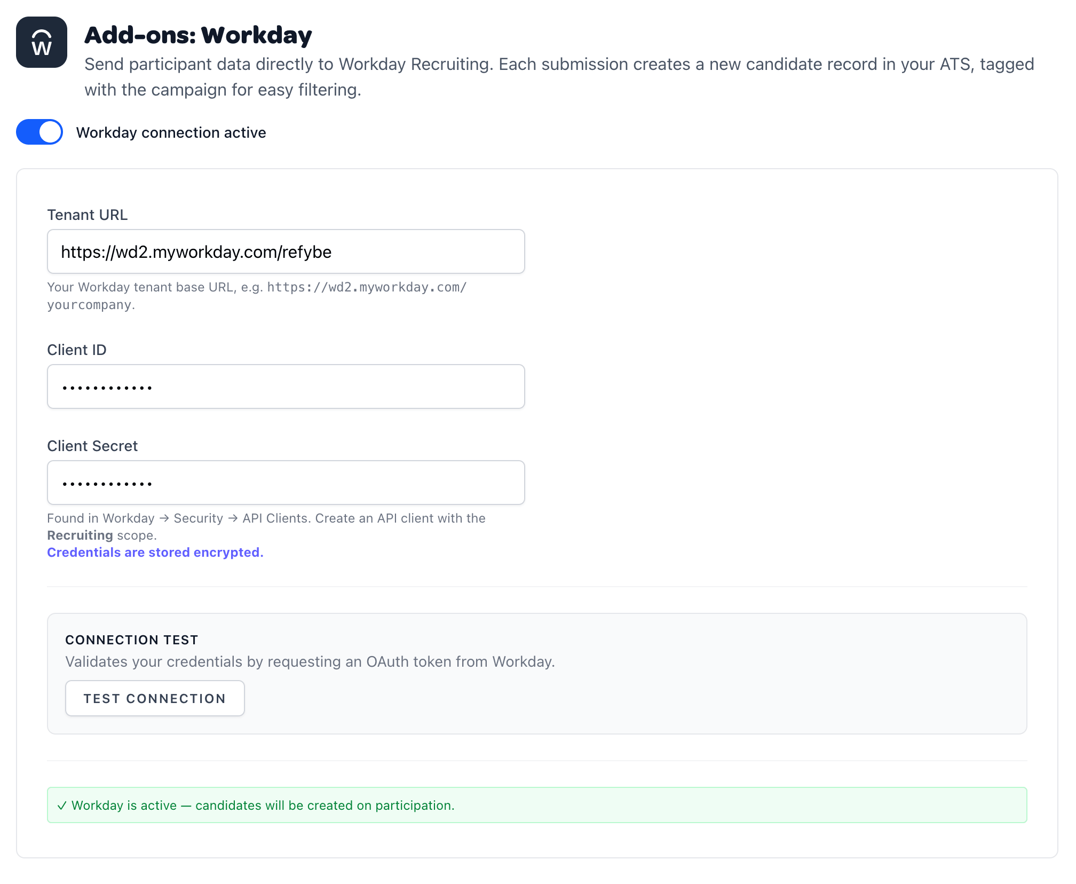The width and height of the screenshot is (1076, 884).
Task: Open 'Credentials are stored encrypted' link
Action: click(155, 552)
